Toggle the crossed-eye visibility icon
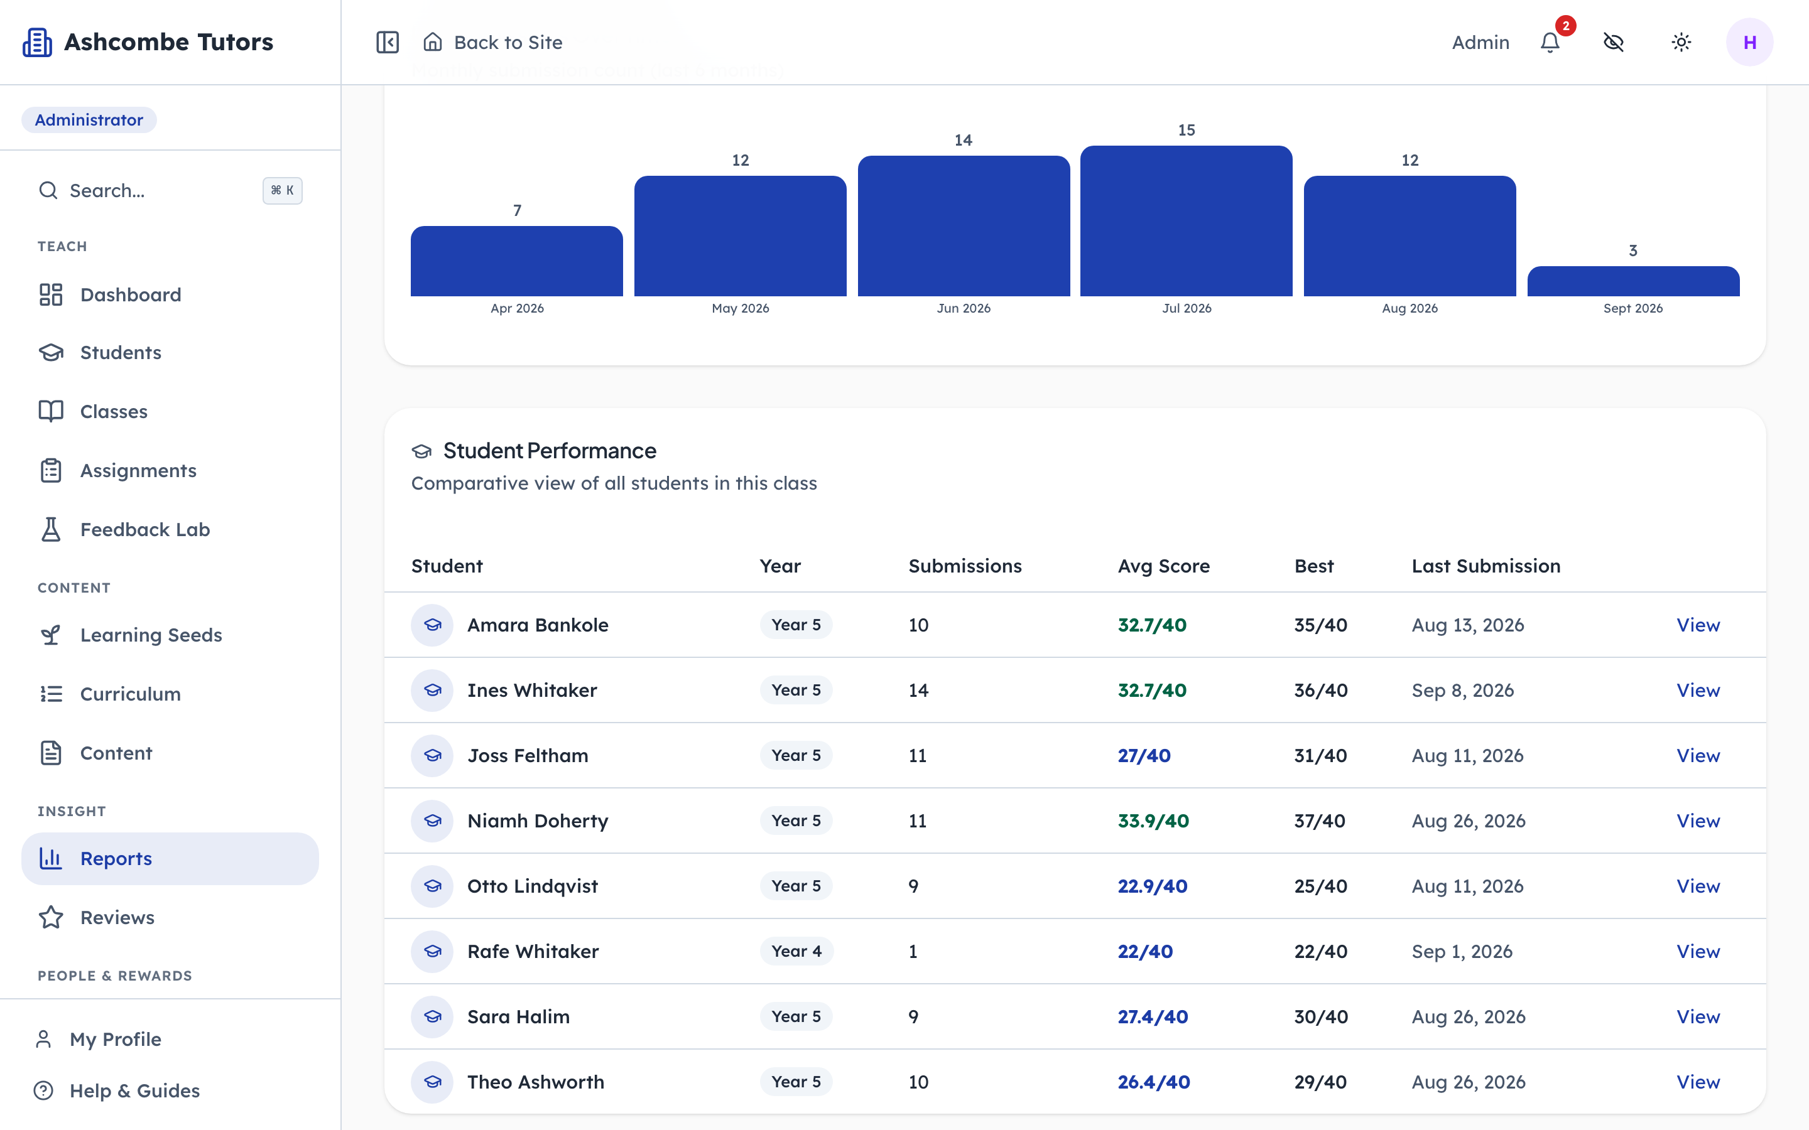Viewport: 1809px width, 1130px height. pyautogui.click(x=1614, y=43)
